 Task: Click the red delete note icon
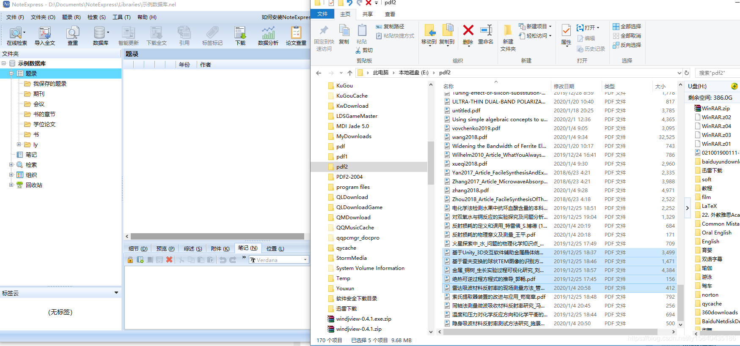[x=169, y=260]
